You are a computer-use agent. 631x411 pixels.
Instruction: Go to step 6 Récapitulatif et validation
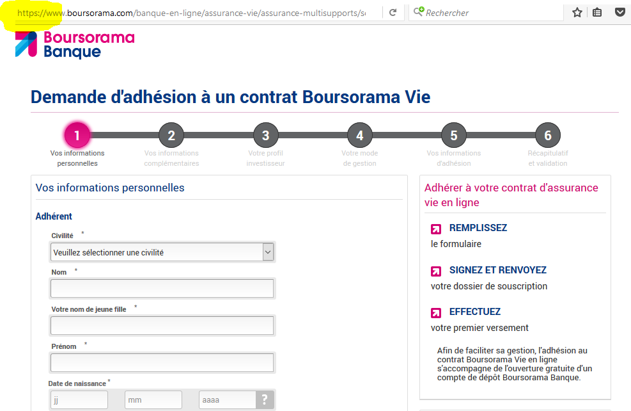(x=547, y=135)
